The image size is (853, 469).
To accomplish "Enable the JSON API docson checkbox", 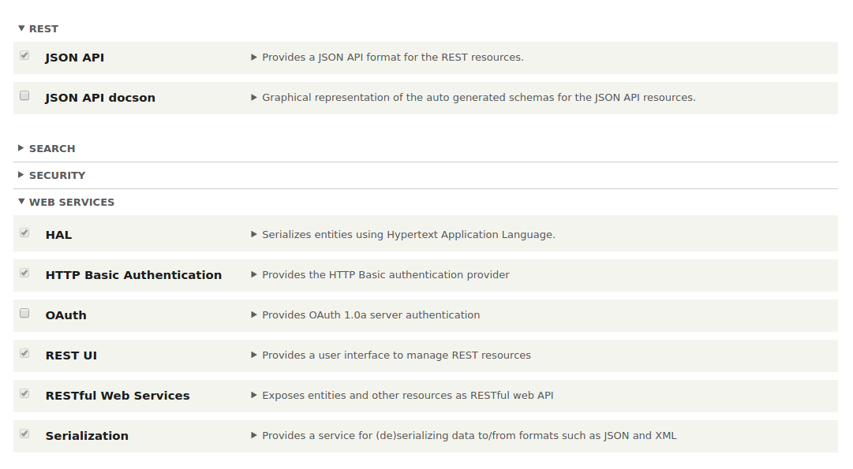I will [x=24, y=95].
